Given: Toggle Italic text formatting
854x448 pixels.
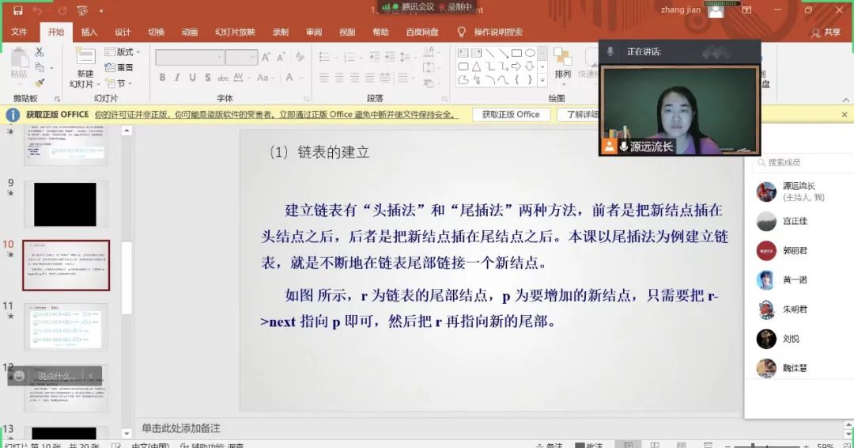Looking at the screenshot, I should click(178, 78).
